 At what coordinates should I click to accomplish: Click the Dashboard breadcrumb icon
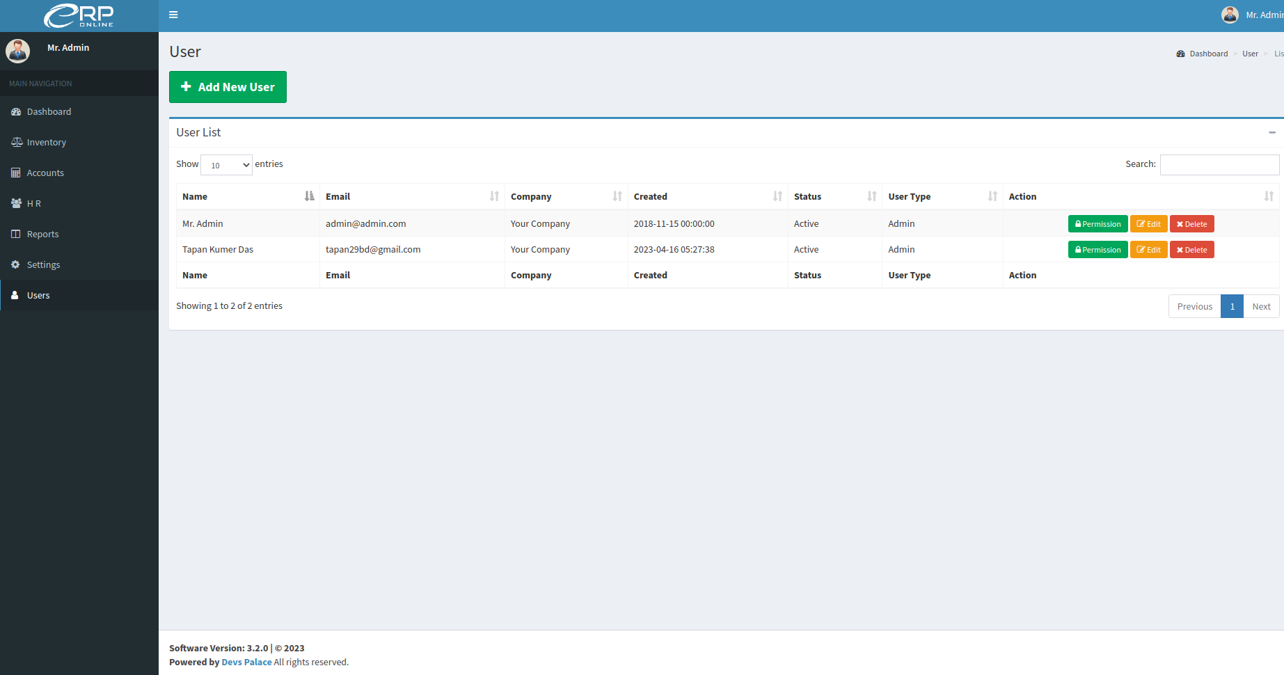coord(1180,54)
